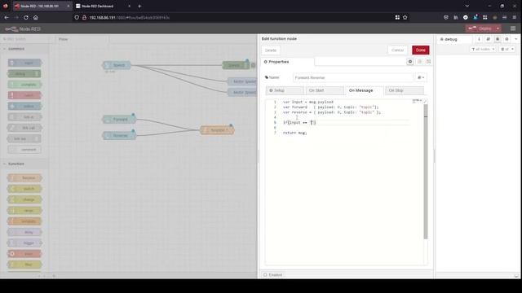Reload the page in the browser
522x293 pixels.
click(25, 17)
